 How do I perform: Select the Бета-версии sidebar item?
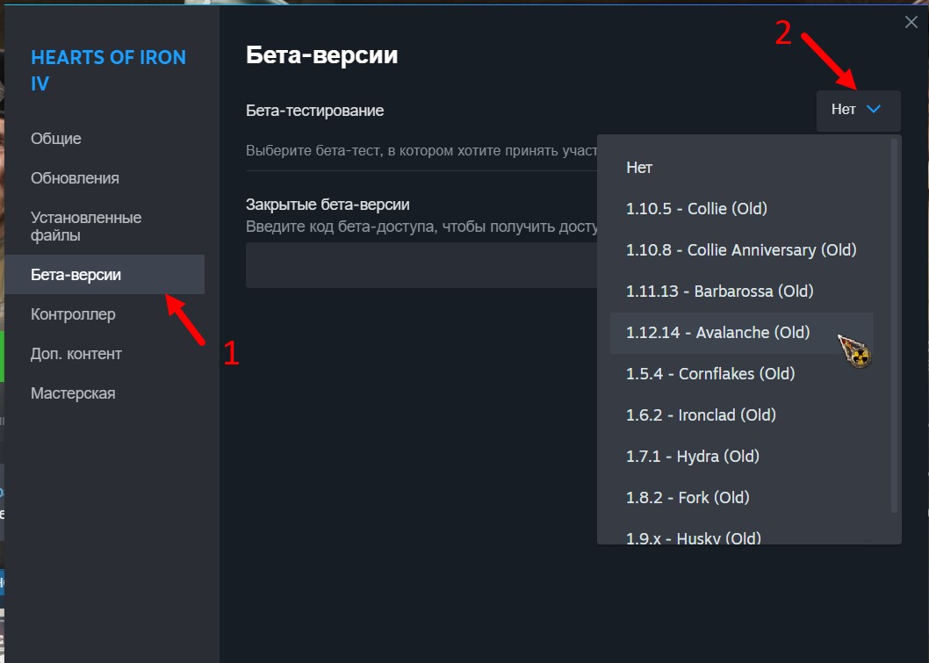click(104, 274)
